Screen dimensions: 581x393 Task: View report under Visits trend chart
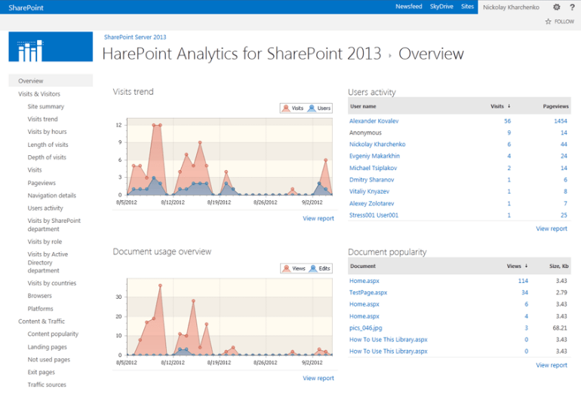pos(318,218)
